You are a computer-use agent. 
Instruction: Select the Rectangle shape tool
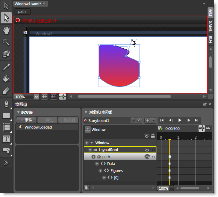coord(6,115)
